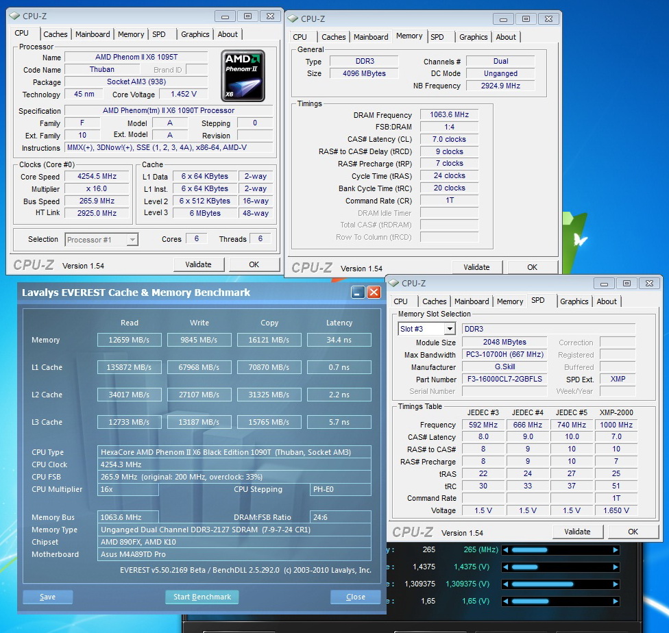Click the Specification AMD Phenom II X6 1090T text
This screenshot has height=633, width=669.
point(169,110)
